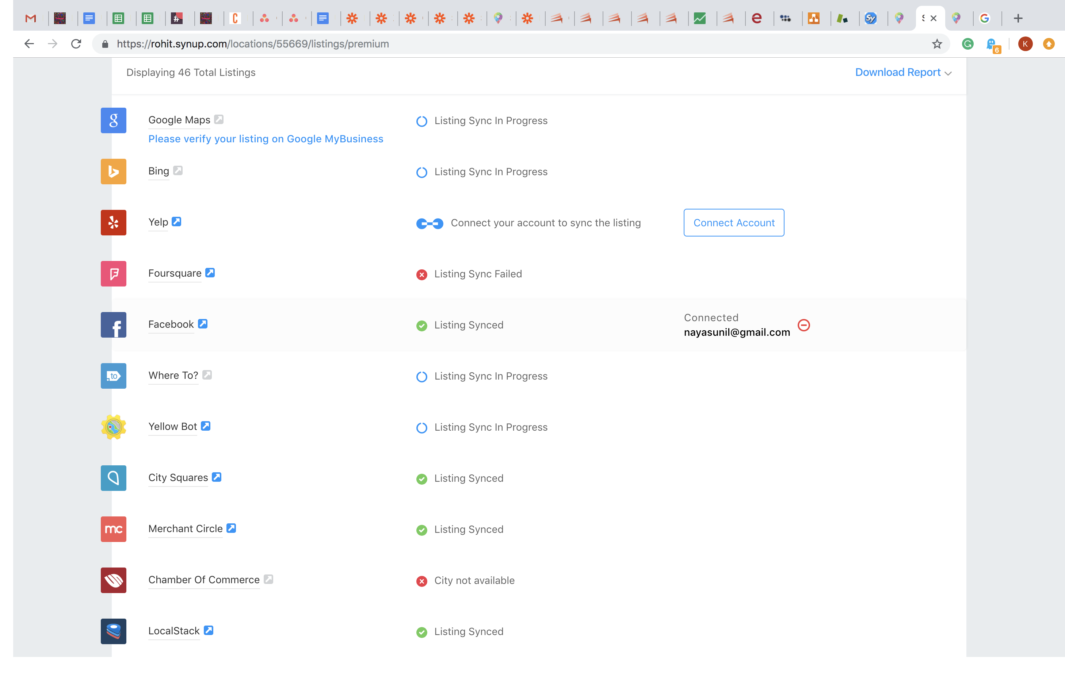
Task: Open a new browser tab
Action: 1018,18
